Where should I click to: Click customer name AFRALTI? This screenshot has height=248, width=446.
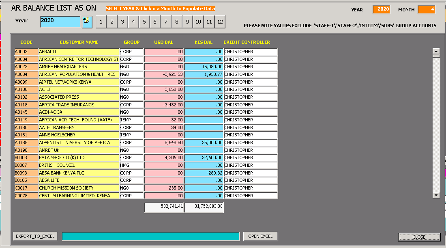(x=79, y=52)
